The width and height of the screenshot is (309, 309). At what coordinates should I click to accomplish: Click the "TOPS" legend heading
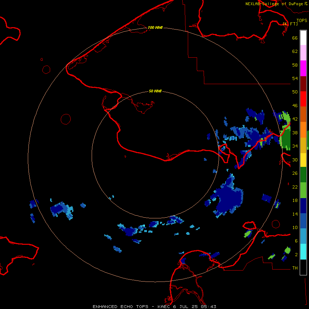302,21
